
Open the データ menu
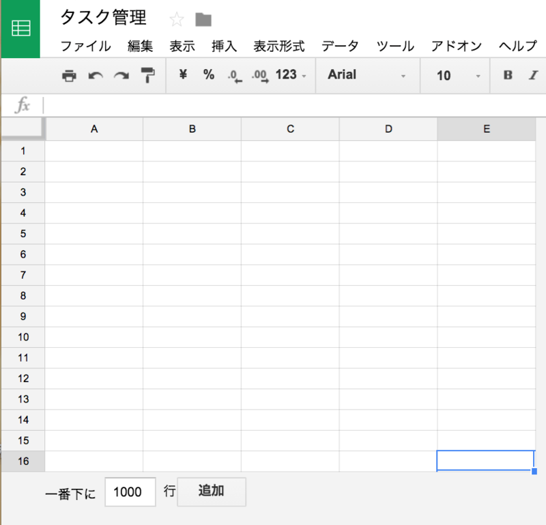[x=341, y=46]
